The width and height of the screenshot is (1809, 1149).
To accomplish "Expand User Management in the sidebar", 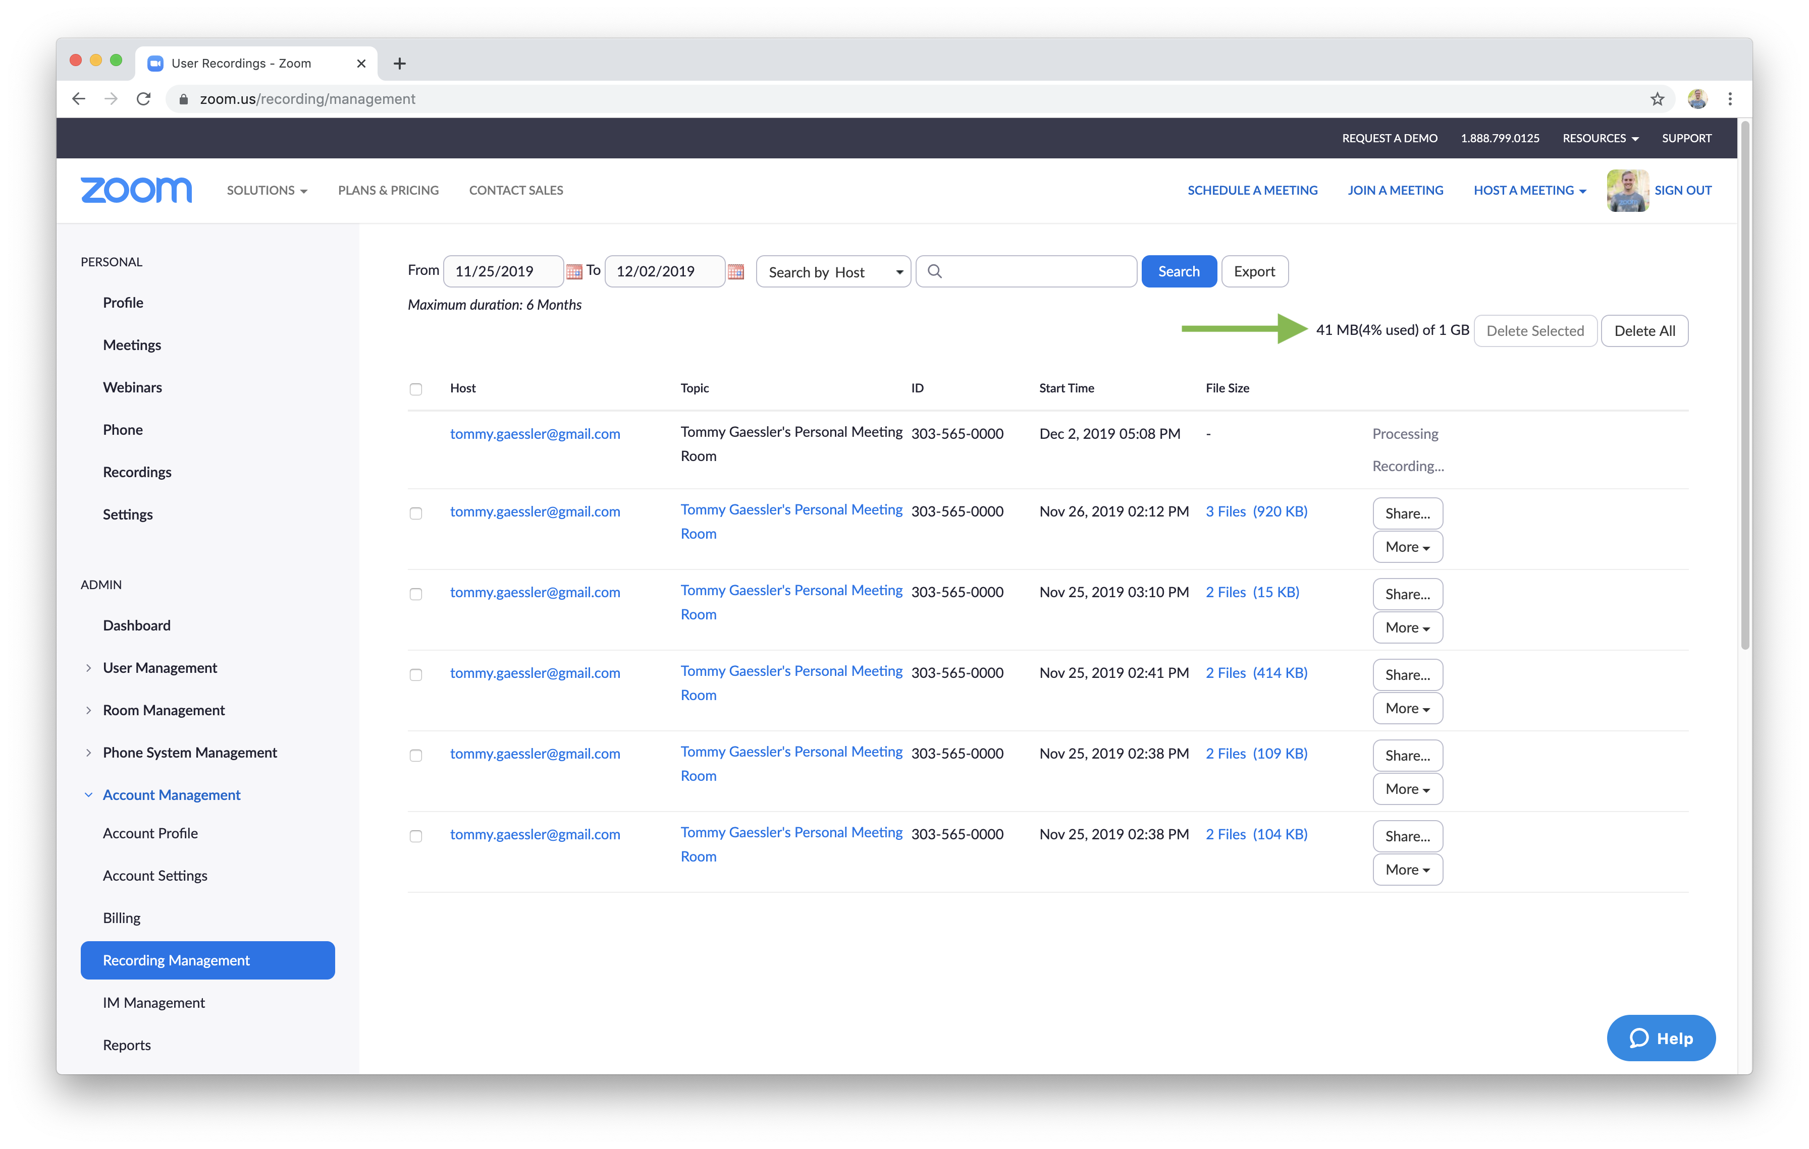I will 159,668.
